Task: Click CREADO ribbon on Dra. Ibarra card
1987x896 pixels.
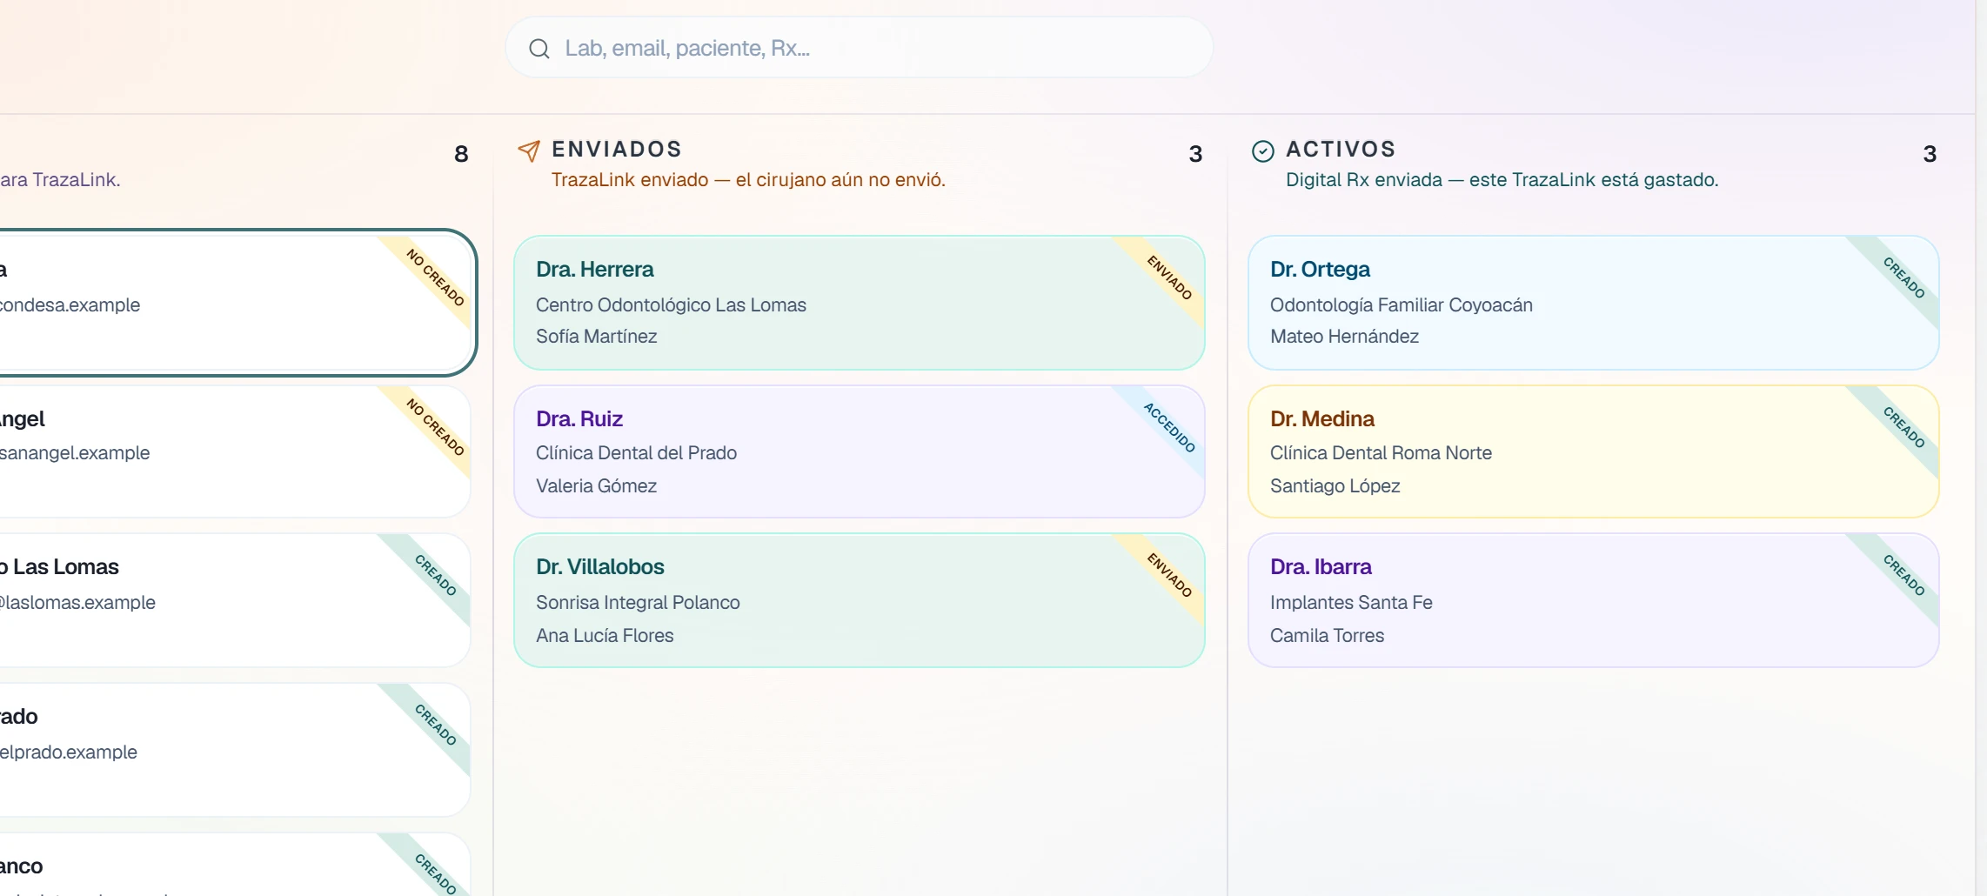Action: point(1903,575)
